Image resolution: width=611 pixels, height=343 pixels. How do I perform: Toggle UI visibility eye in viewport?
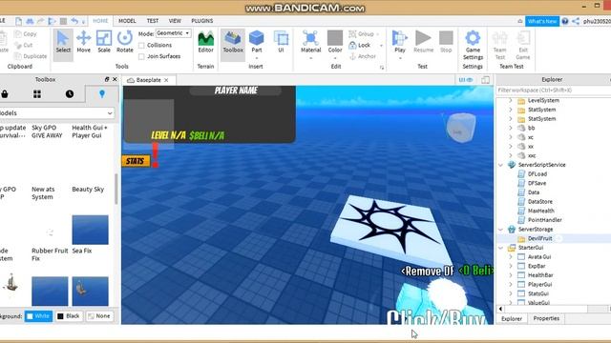pos(466,80)
